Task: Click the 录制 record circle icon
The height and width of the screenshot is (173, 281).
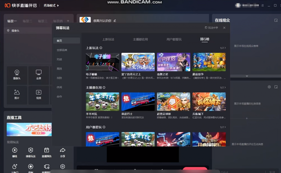Action: (x=31, y=166)
